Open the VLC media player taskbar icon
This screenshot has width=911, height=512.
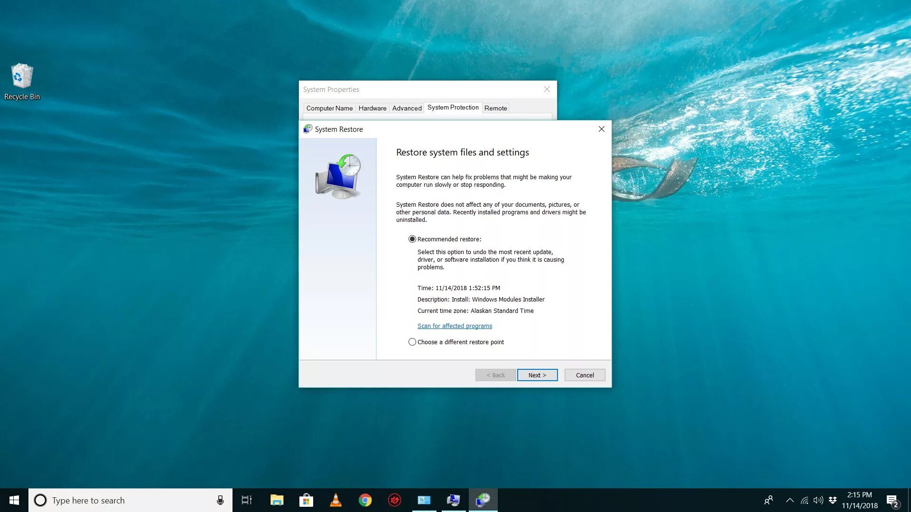click(335, 500)
